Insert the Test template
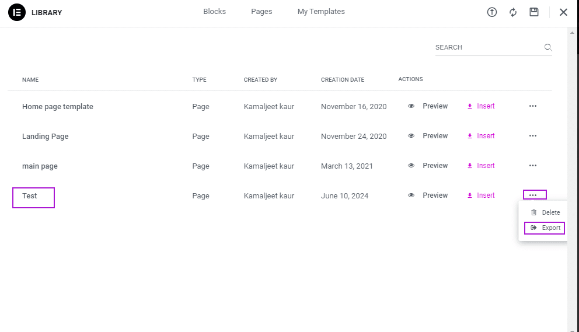This screenshot has height=332, width=579. point(481,195)
